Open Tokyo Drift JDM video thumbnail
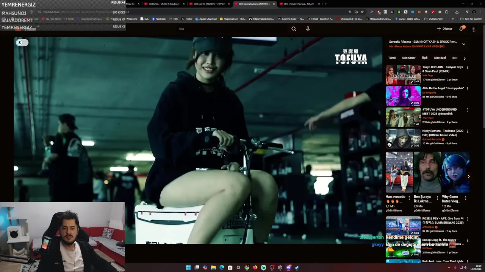The width and height of the screenshot is (485, 272). tap(403, 74)
